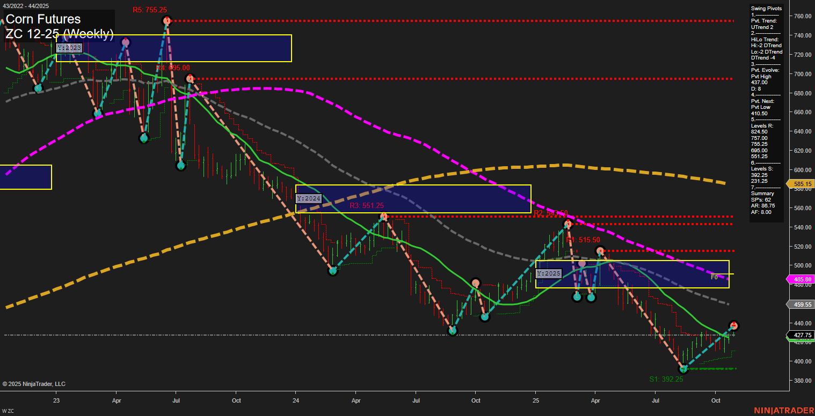The image size is (815, 416).
Task: Click the AR: 86.75 summary entry
Action: click(763, 206)
